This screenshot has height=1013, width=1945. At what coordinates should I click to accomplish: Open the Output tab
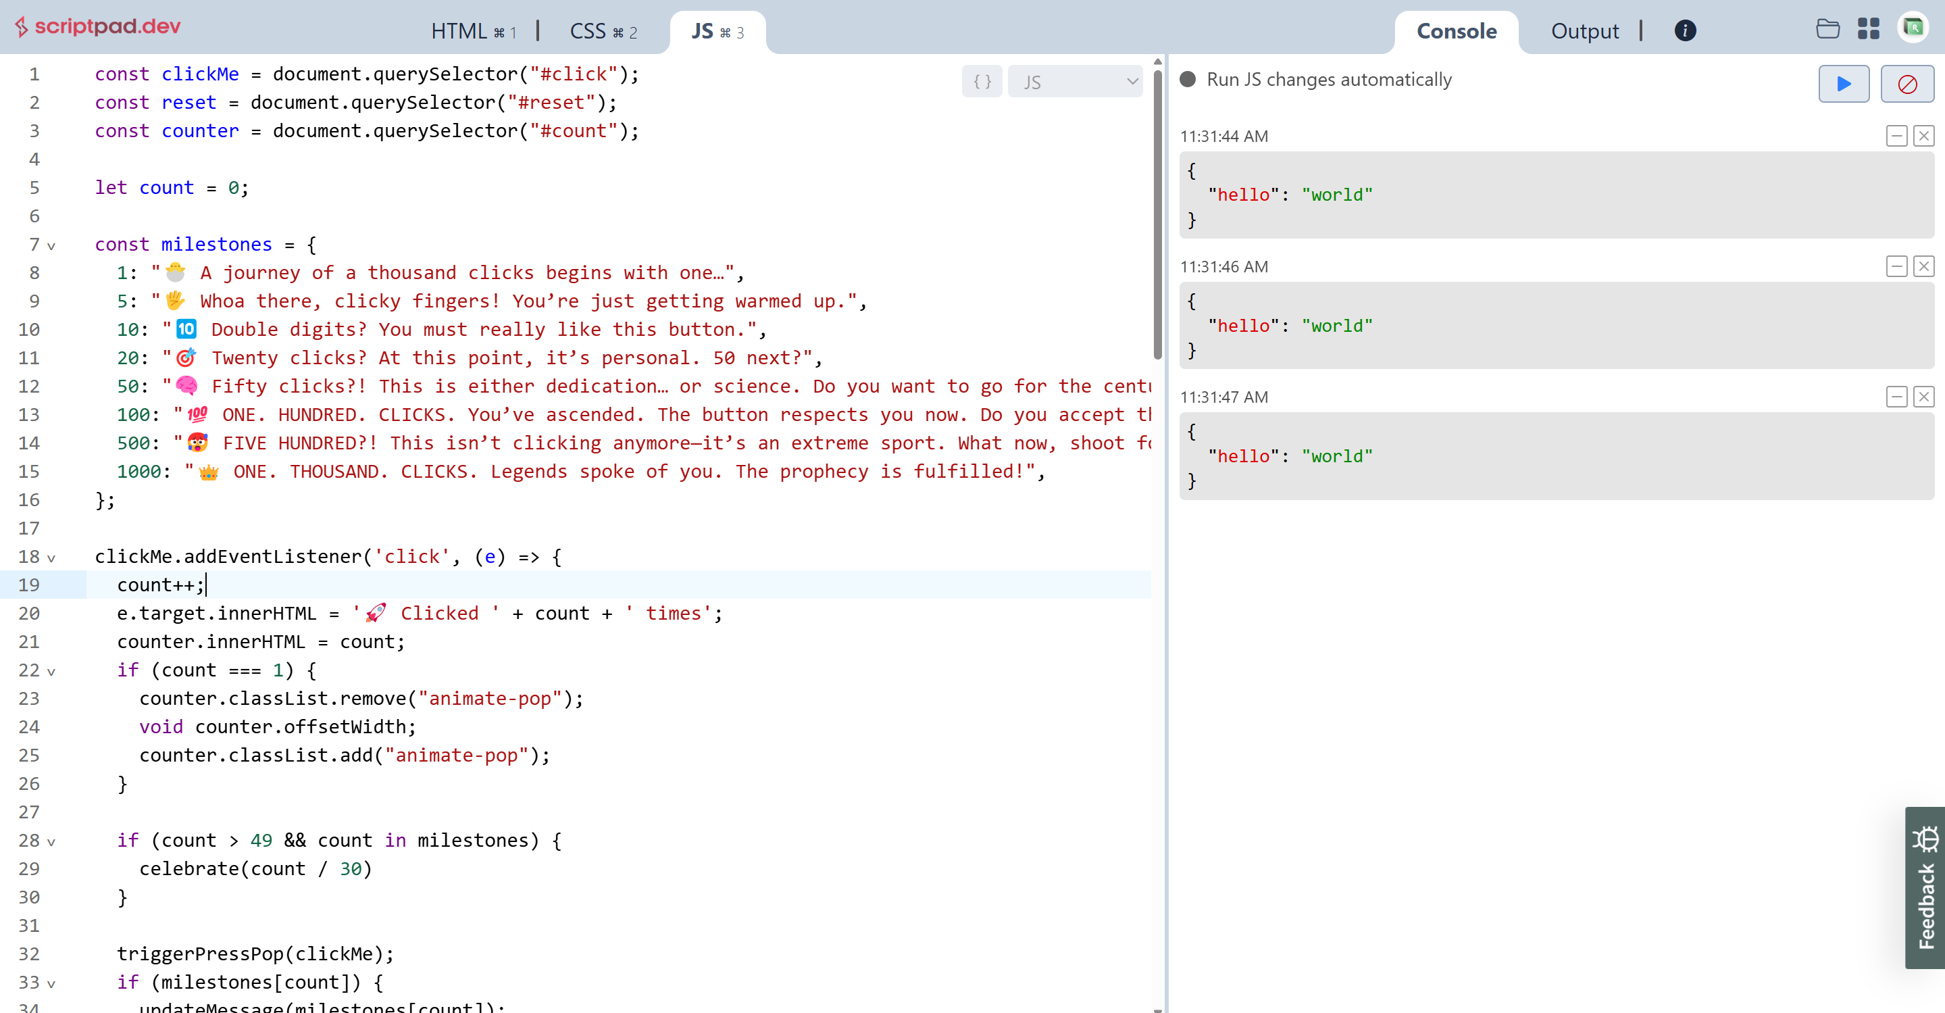point(1584,31)
